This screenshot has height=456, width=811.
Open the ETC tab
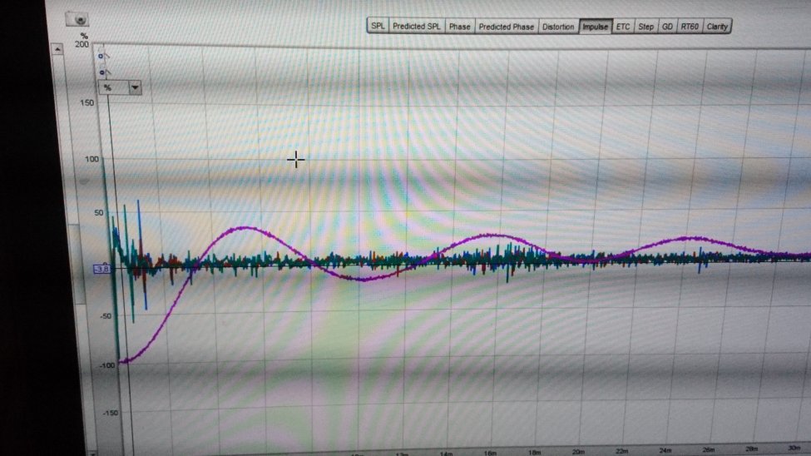pyautogui.click(x=623, y=27)
